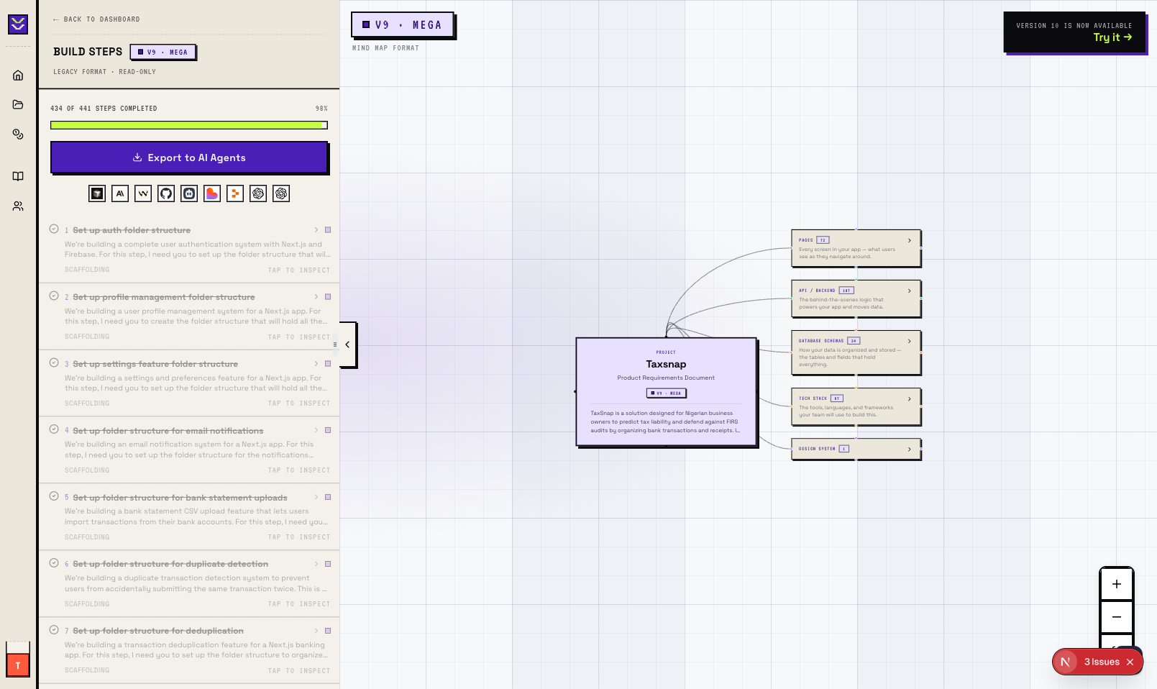Select the GitHub agent icon
Screen dimensions: 1157x689
click(x=166, y=193)
